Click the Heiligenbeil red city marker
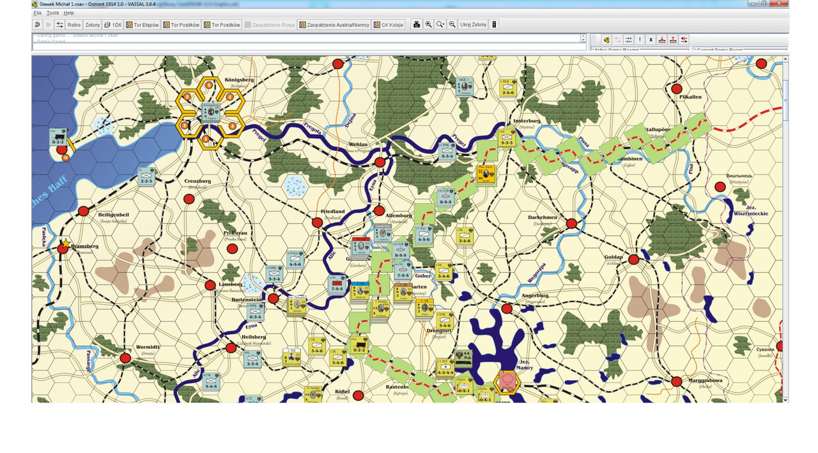 83,211
